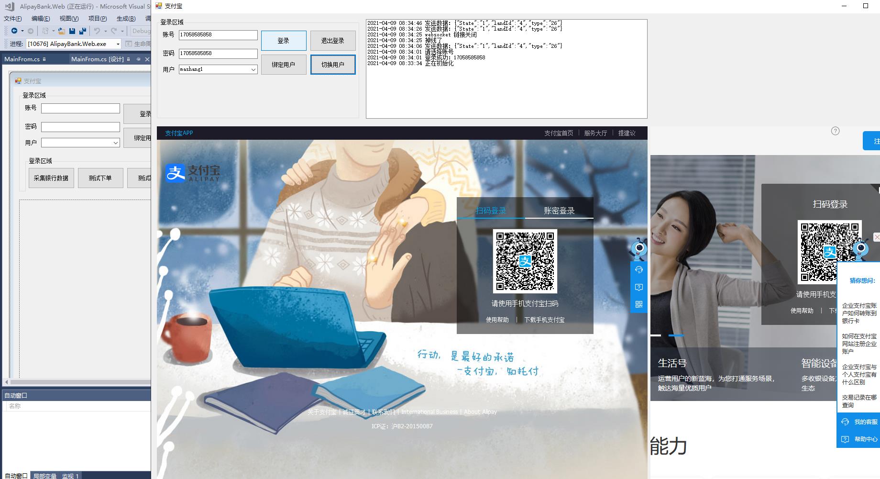
Task: Select the 扫码登录 tab in front window
Action: coord(491,211)
